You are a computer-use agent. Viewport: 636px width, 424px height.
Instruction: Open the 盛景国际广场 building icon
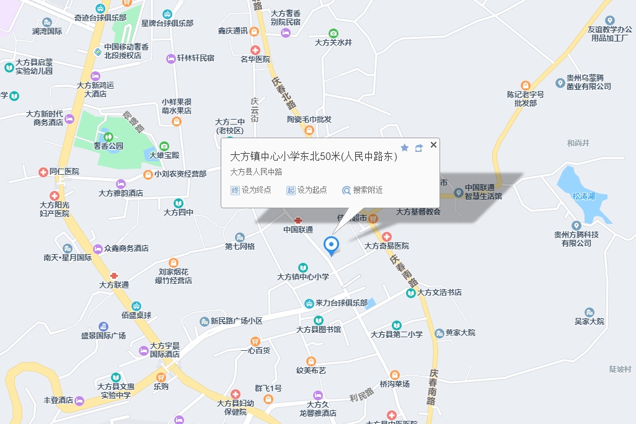tap(104, 327)
